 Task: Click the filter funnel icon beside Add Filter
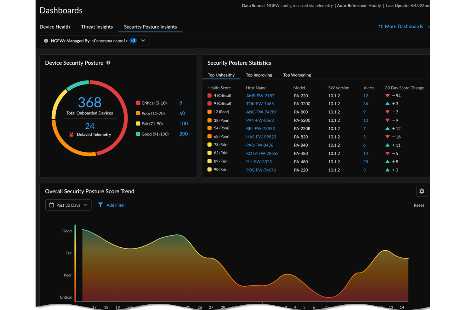click(x=101, y=205)
